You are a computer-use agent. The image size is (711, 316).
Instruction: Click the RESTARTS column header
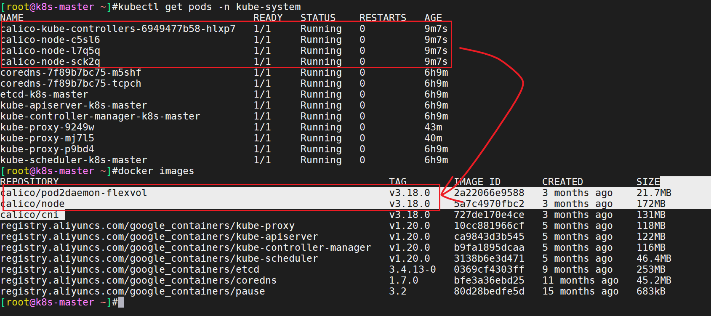383,18
